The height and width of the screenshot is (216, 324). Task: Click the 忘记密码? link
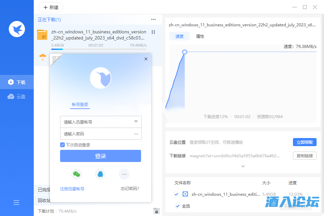pos(130,189)
